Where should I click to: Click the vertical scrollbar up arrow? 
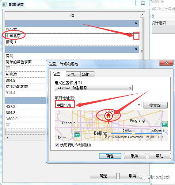click(x=142, y=15)
